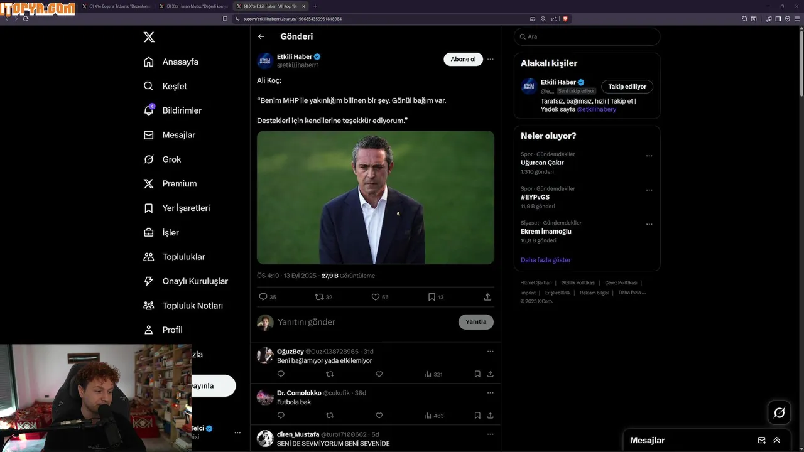
Task: Like the post with 66 likes
Action: [x=376, y=297]
